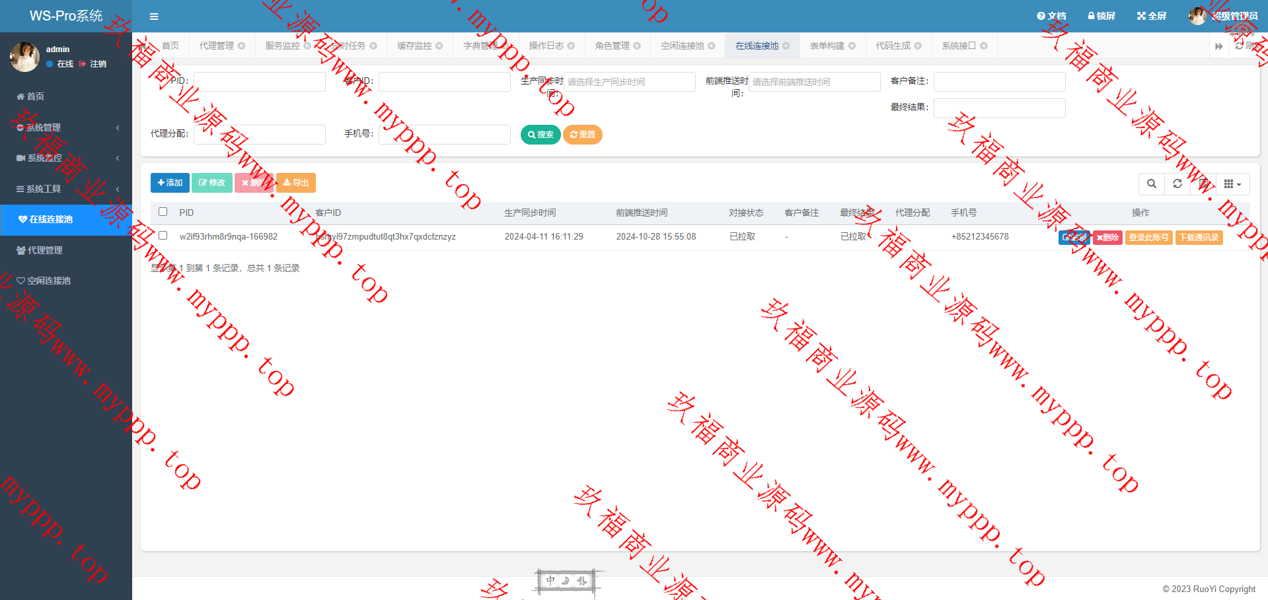Tick the select-all checkbox in table header

163,212
